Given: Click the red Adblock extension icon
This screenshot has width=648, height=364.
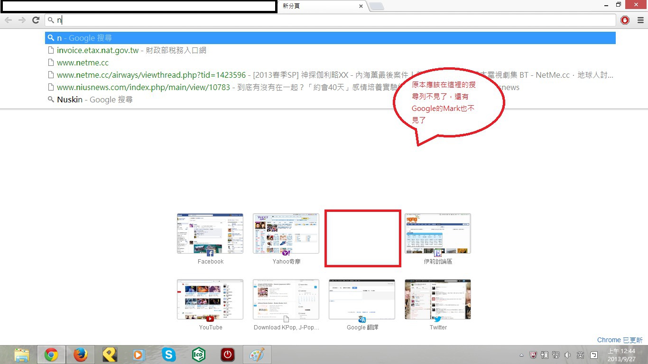Looking at the screenshot, I should pyautogui.click(x=625, y=20).
